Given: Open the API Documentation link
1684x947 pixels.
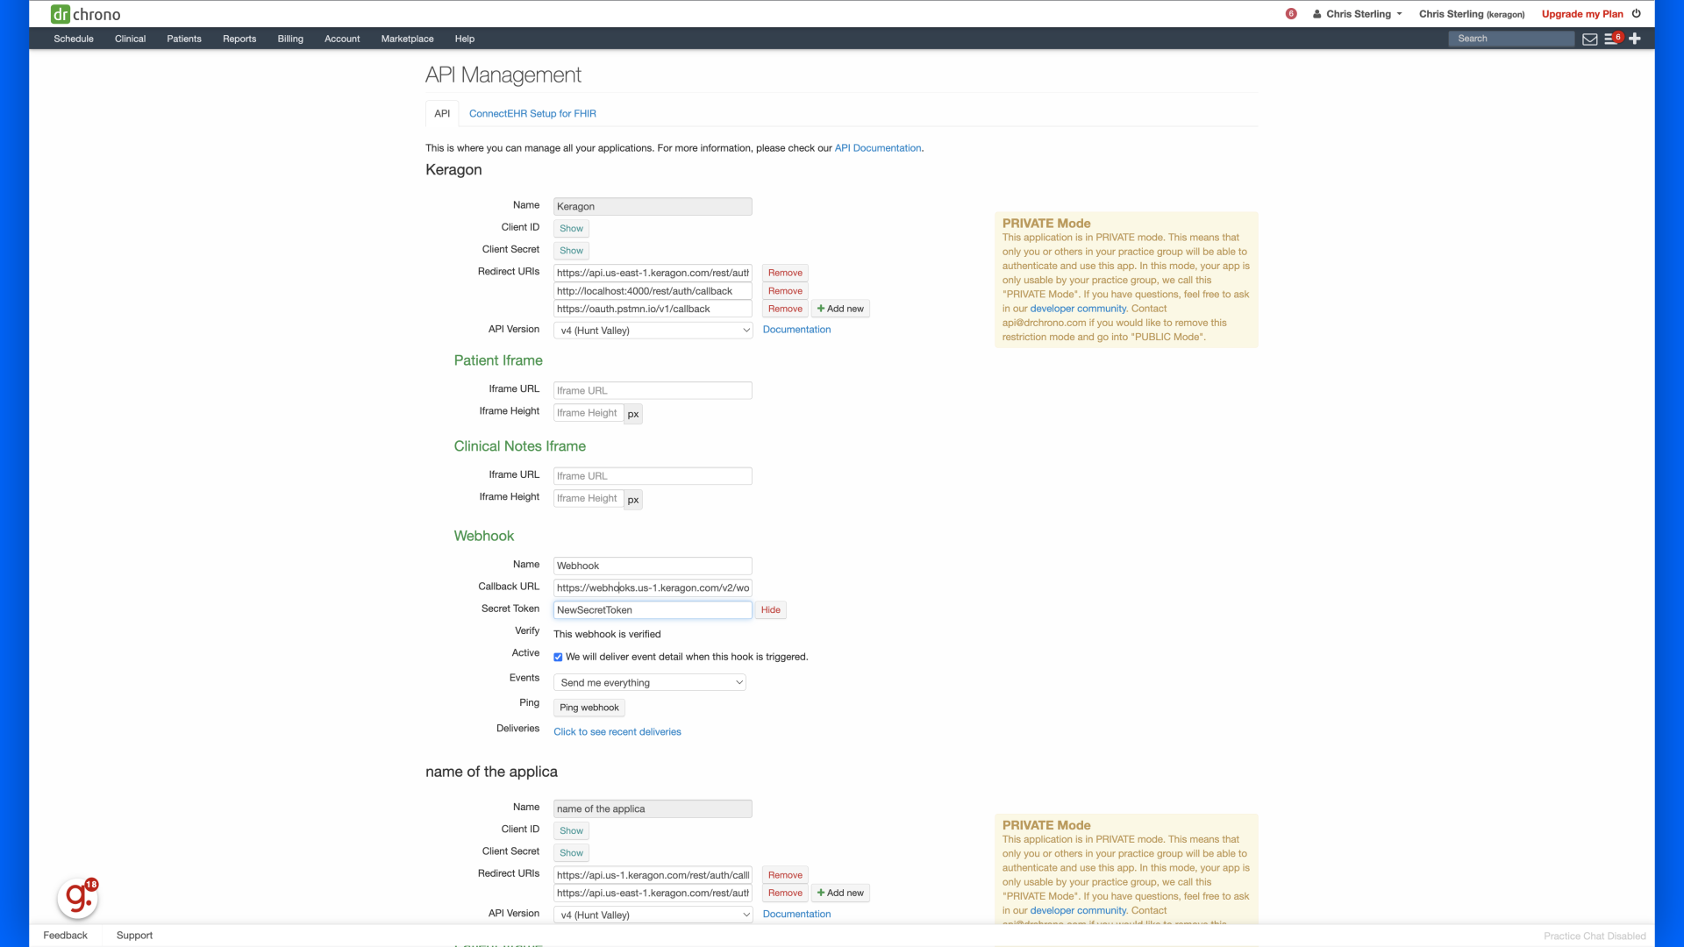Looking at the screenshot, I should [x=878, y=148].
